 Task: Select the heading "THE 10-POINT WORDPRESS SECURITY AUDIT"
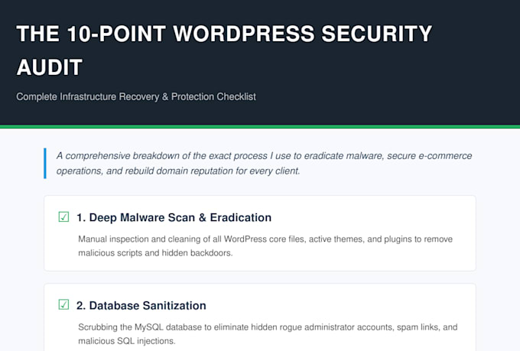(224, 50)
